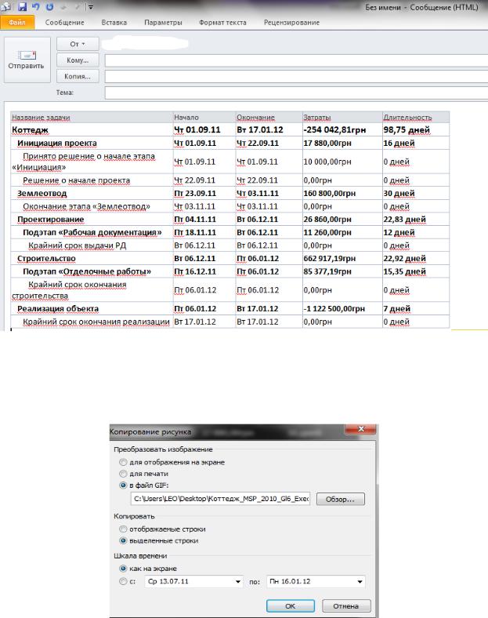The height and width of the screenshot is (618, 488).
Task: Click the Коттедж task name cell
Action: tap(92, 129)
